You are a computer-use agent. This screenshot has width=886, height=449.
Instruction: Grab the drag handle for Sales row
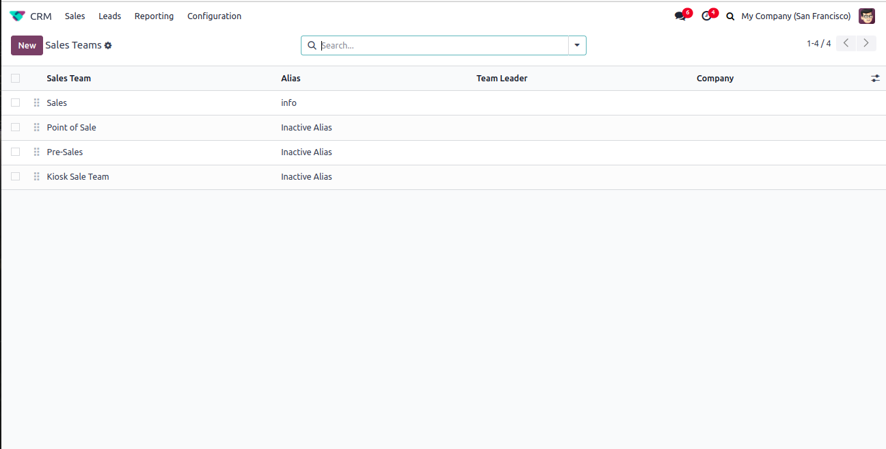pos(36,103)
